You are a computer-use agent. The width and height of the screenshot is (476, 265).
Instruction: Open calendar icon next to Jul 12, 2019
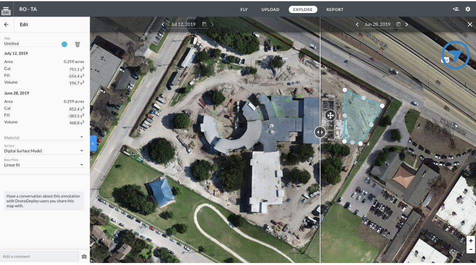204,24
